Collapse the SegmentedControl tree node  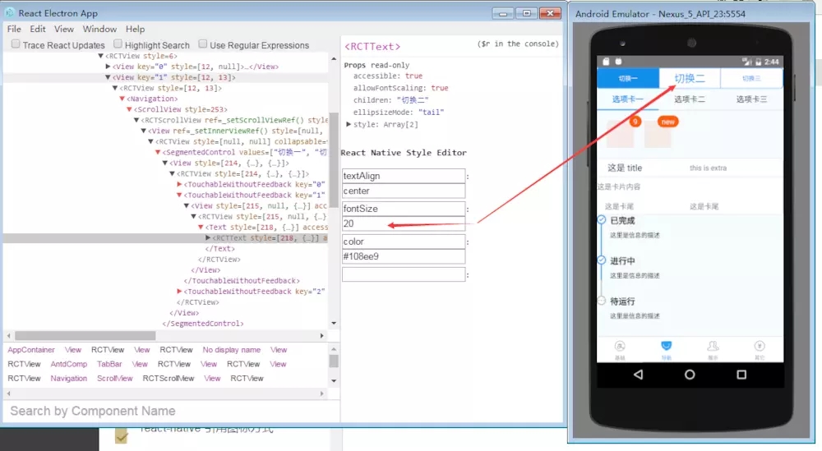tap(158, 152)
